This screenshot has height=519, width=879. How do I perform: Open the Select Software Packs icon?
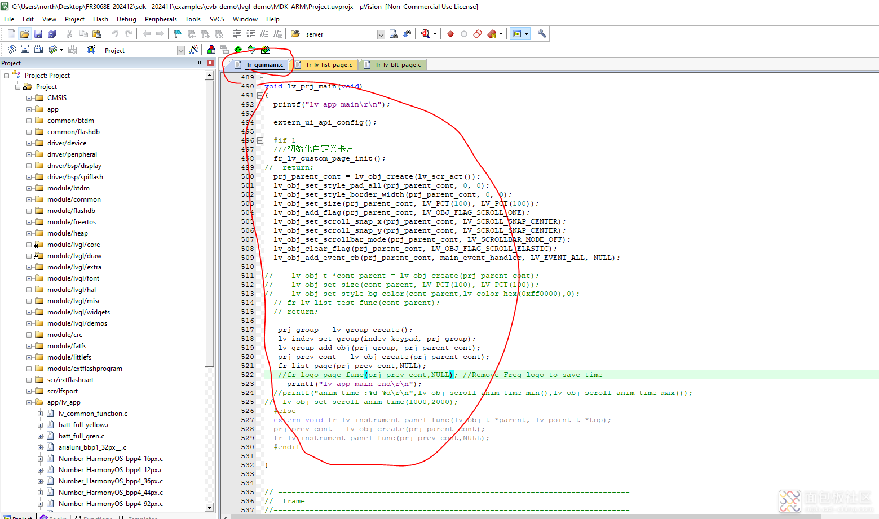pos(252,50)
